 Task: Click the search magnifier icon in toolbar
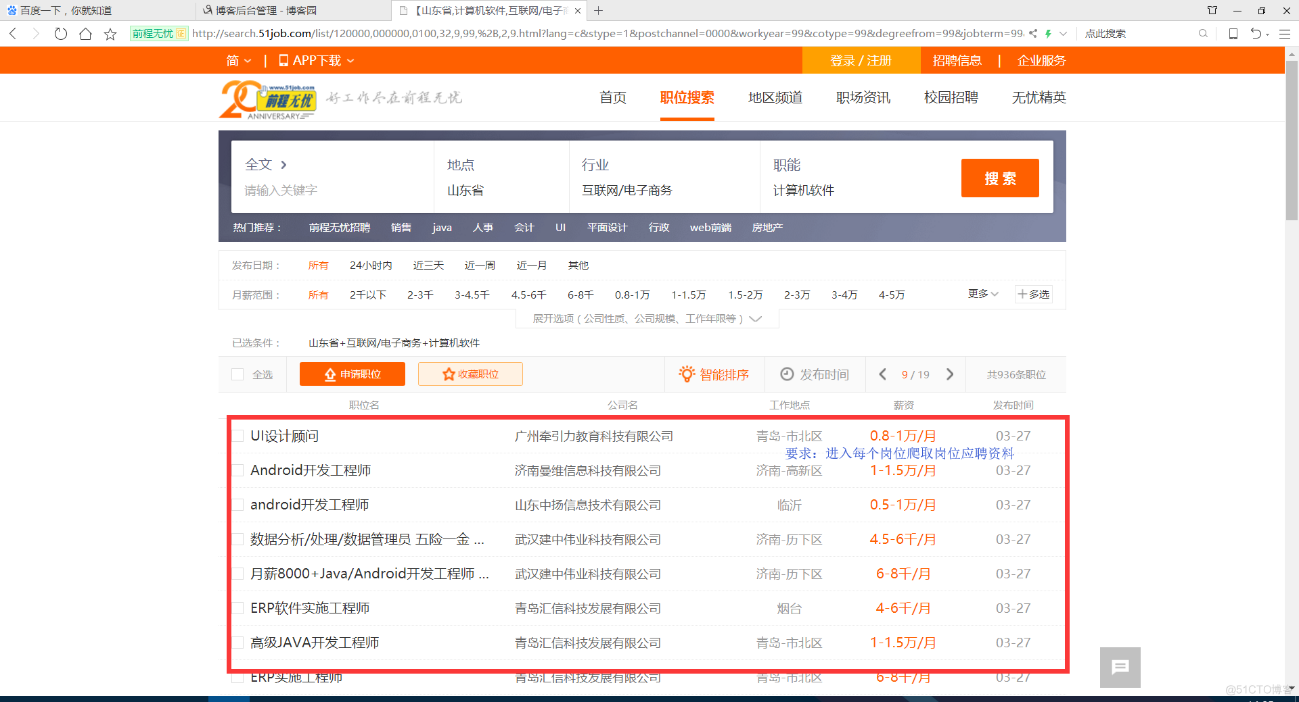coord(1203,33)
